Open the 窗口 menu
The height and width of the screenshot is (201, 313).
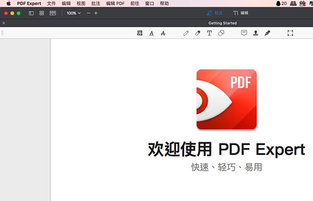click(150, 4)
